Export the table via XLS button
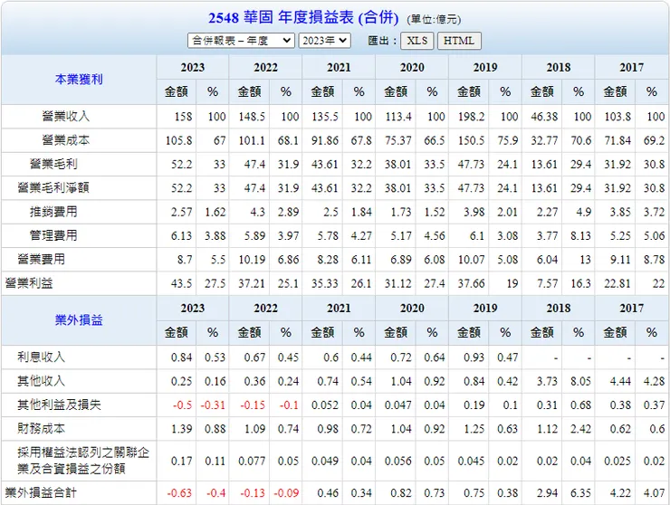The width and height of the screenshot is (670, 505). (417, 41)
